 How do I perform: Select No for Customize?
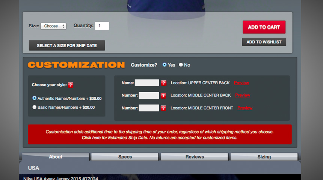(x=181, y=65)
